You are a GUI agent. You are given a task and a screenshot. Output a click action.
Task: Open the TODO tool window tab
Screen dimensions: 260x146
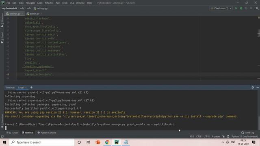[12, 133]
